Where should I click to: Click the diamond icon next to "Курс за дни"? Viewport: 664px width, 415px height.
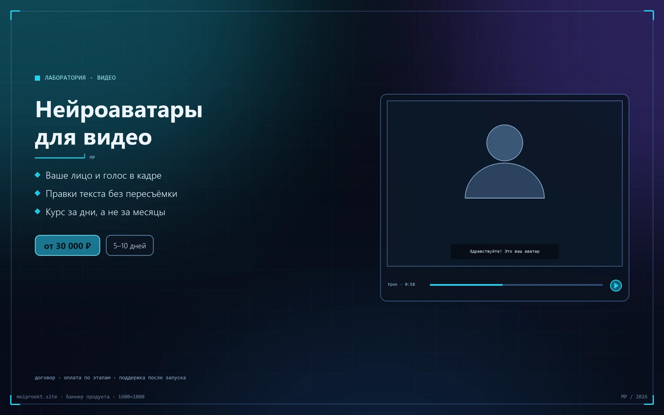pos(37,212)
